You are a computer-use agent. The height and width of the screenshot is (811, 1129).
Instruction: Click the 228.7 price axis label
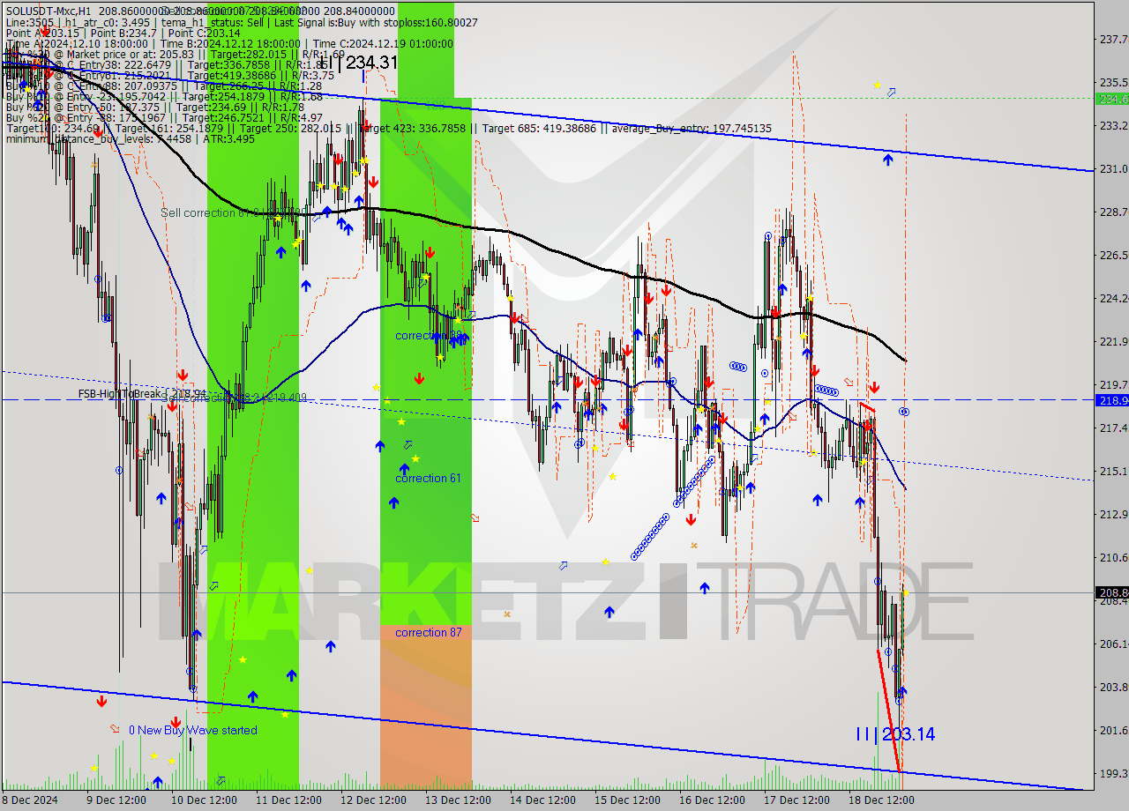click(1113, 212)
